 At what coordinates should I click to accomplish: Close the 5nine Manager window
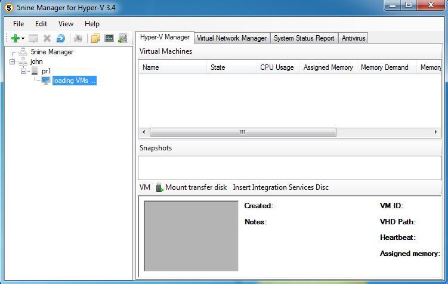coord(431,5)
